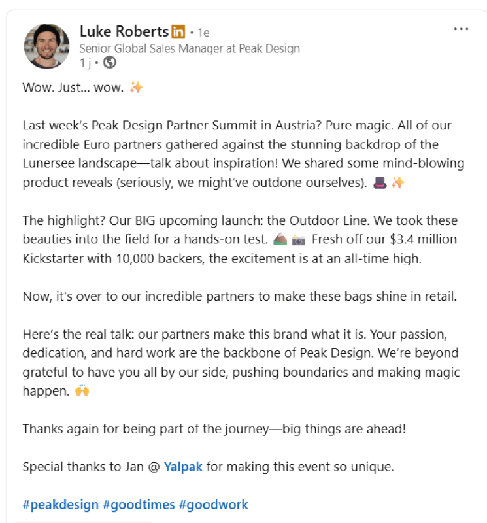Click the "Thanks again for being part" sentence
487x523 pixels.
click(214, 429)
